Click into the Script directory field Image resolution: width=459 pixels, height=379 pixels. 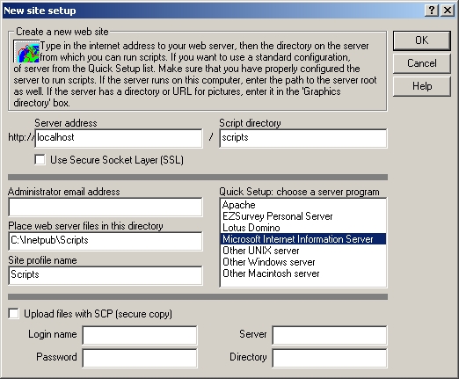click(x=303, y=138)
